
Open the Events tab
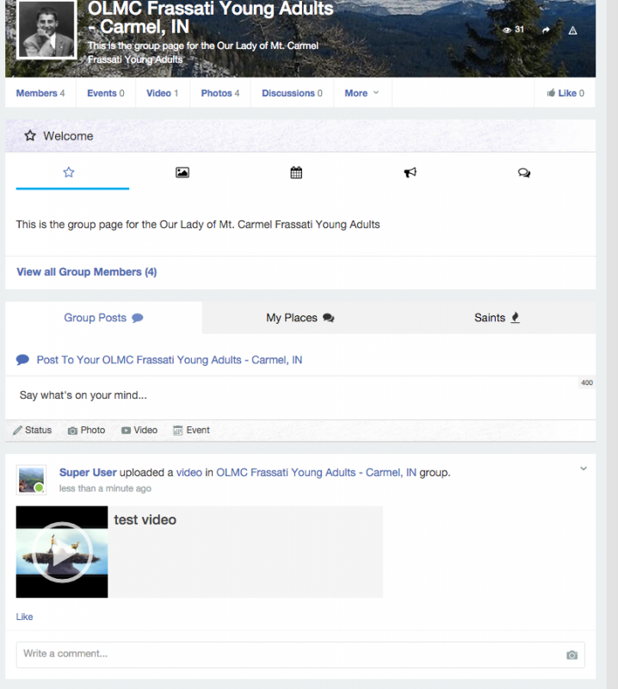coord(106,93)
